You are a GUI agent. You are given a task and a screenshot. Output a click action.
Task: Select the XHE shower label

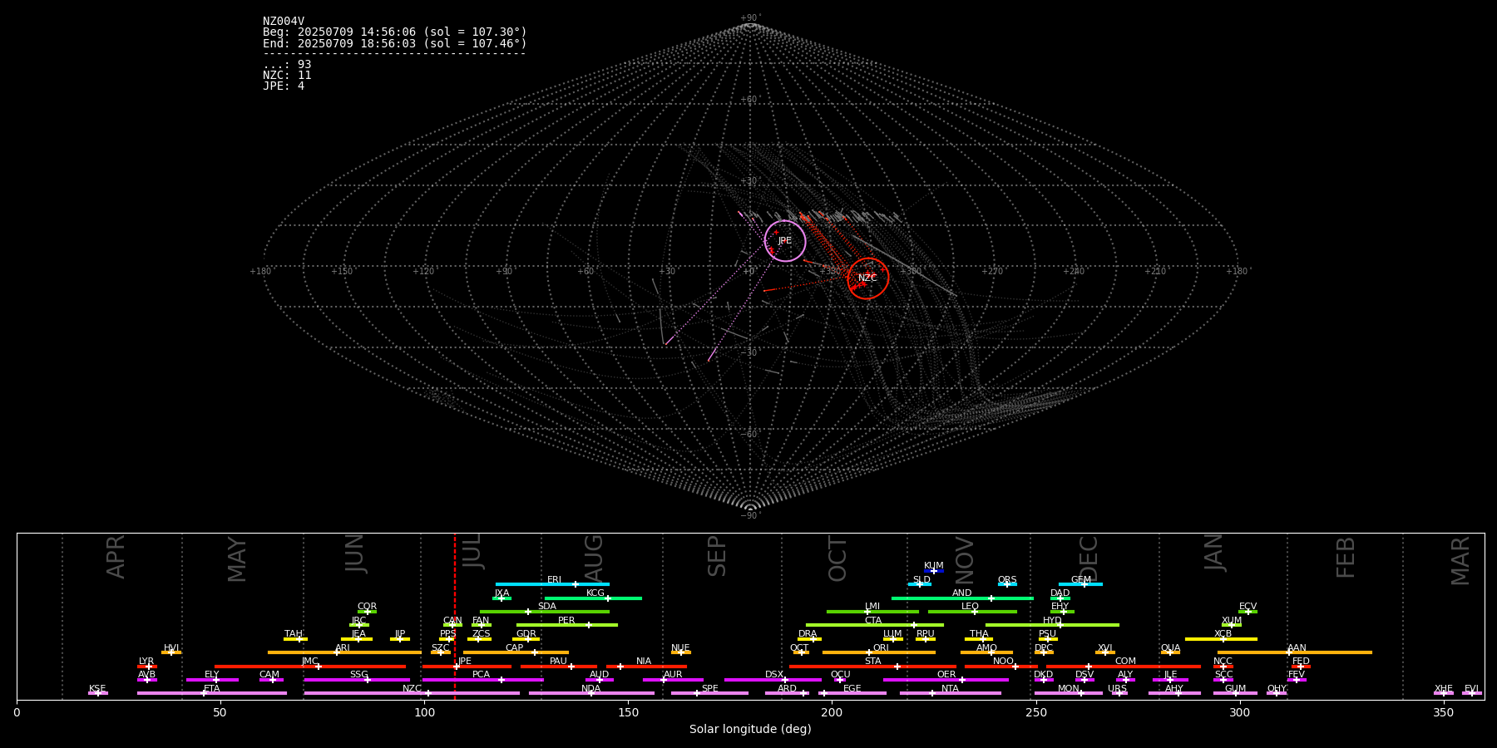coord(1443,689)
